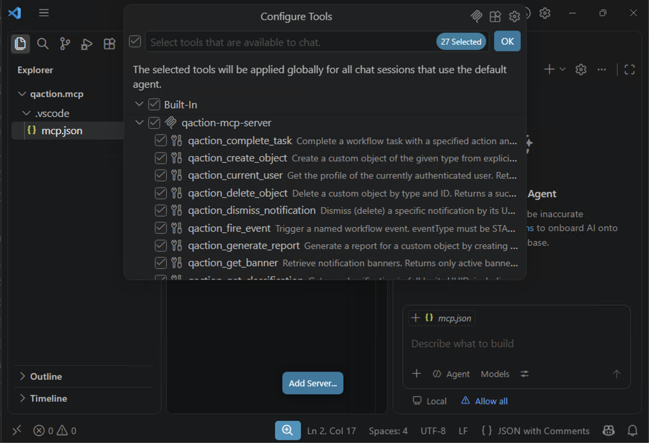Click extensions icon in Configure Tools header

(495, 16)
